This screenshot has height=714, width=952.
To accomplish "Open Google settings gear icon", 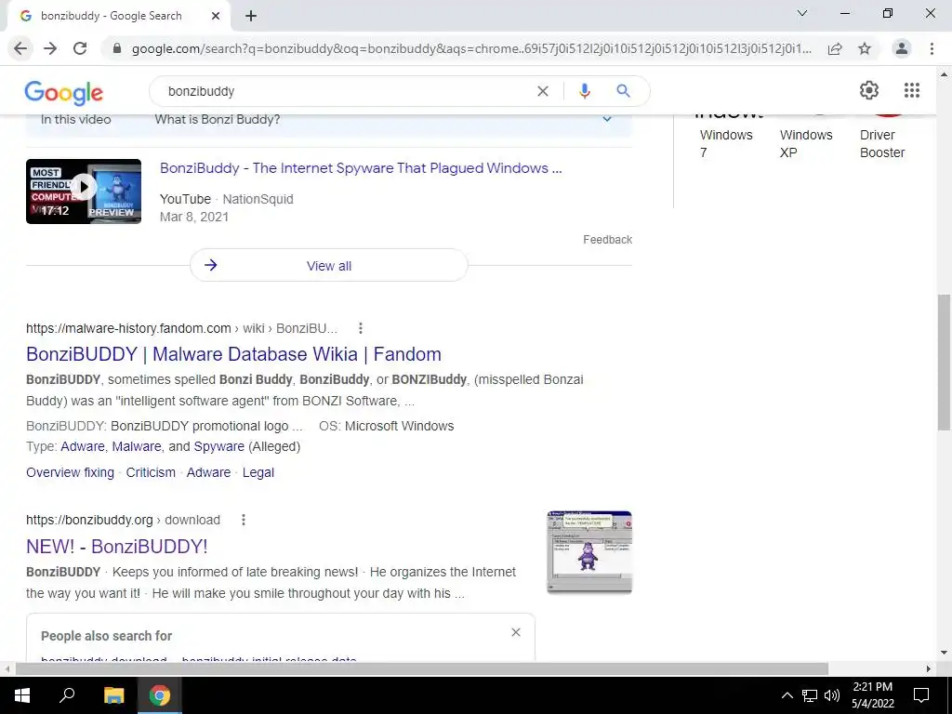I will [869, 90].
